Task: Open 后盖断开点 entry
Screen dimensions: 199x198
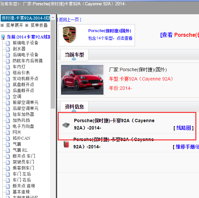Action: 23,91
